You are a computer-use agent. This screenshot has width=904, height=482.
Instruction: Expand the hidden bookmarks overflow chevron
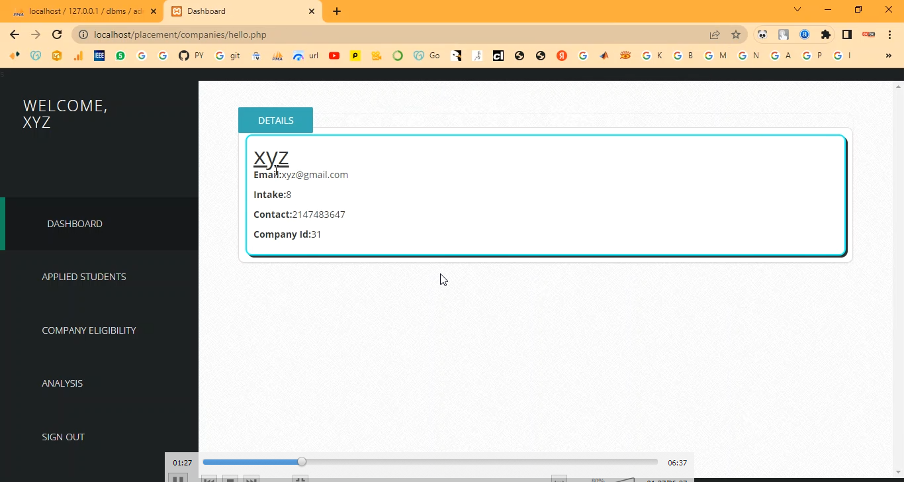pyautogui.click(x=888, y=56)
